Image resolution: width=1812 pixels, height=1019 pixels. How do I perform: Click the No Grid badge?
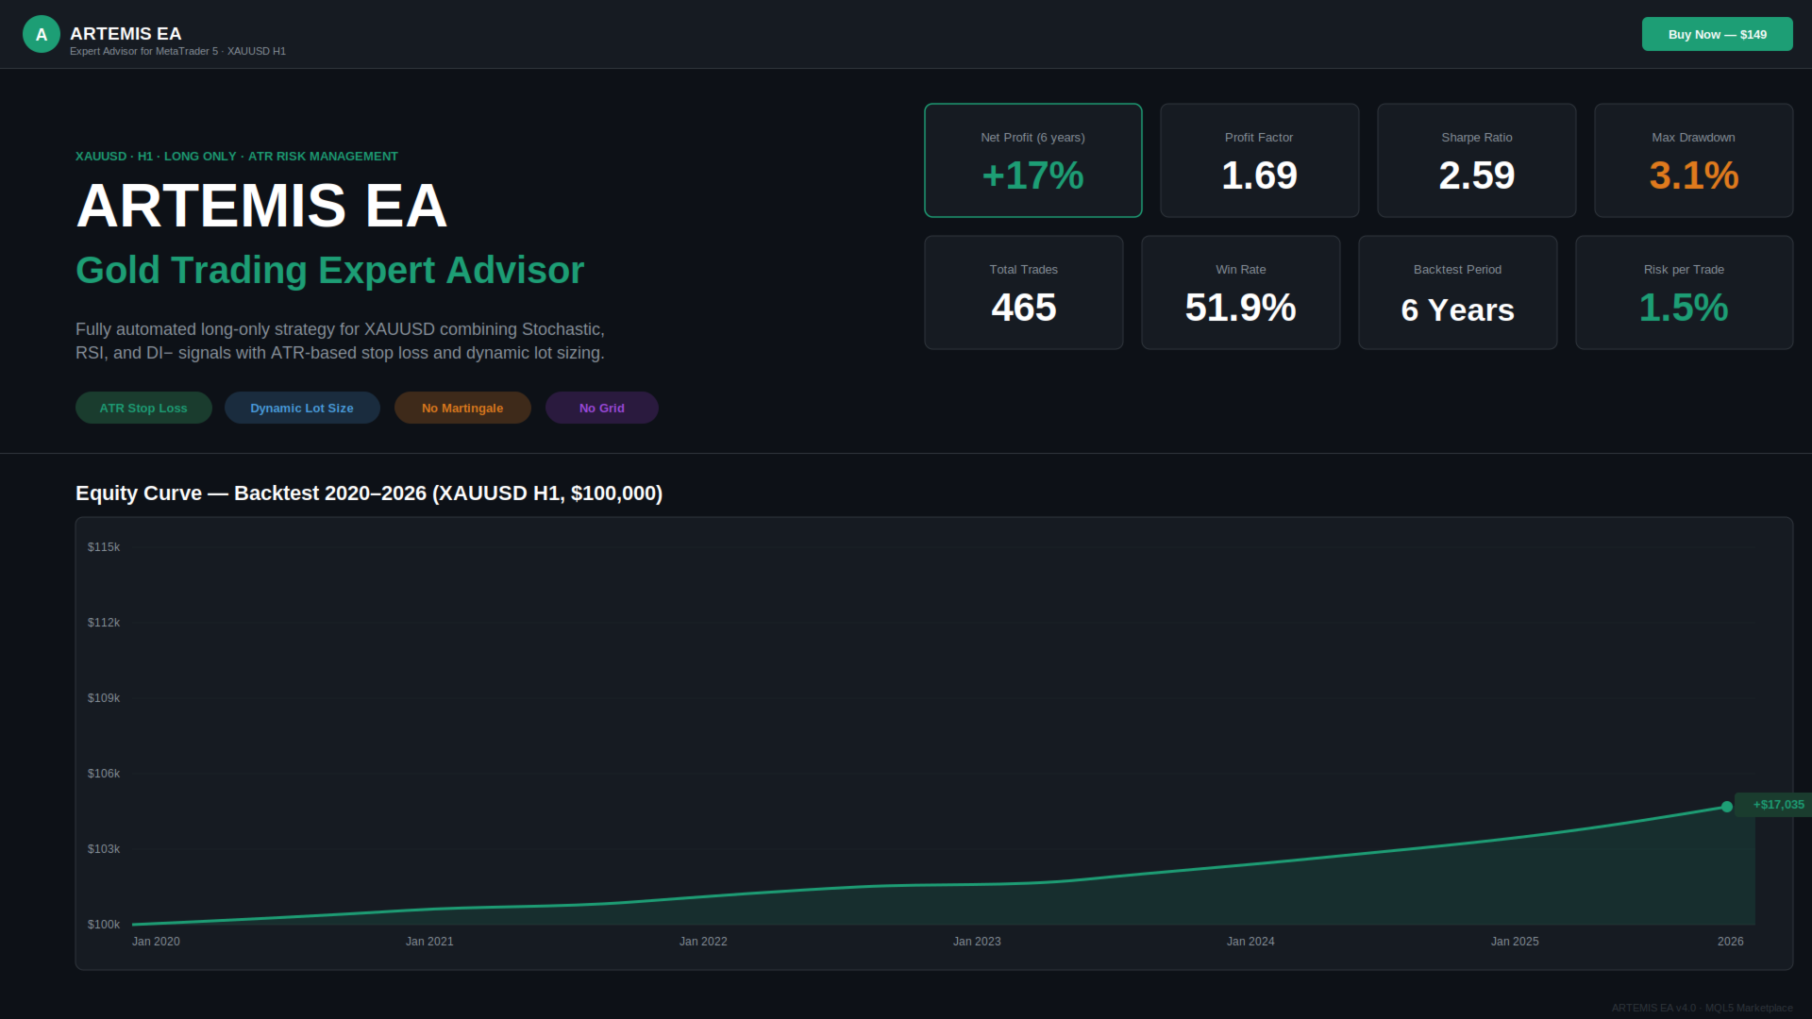[x=601, y=408]
